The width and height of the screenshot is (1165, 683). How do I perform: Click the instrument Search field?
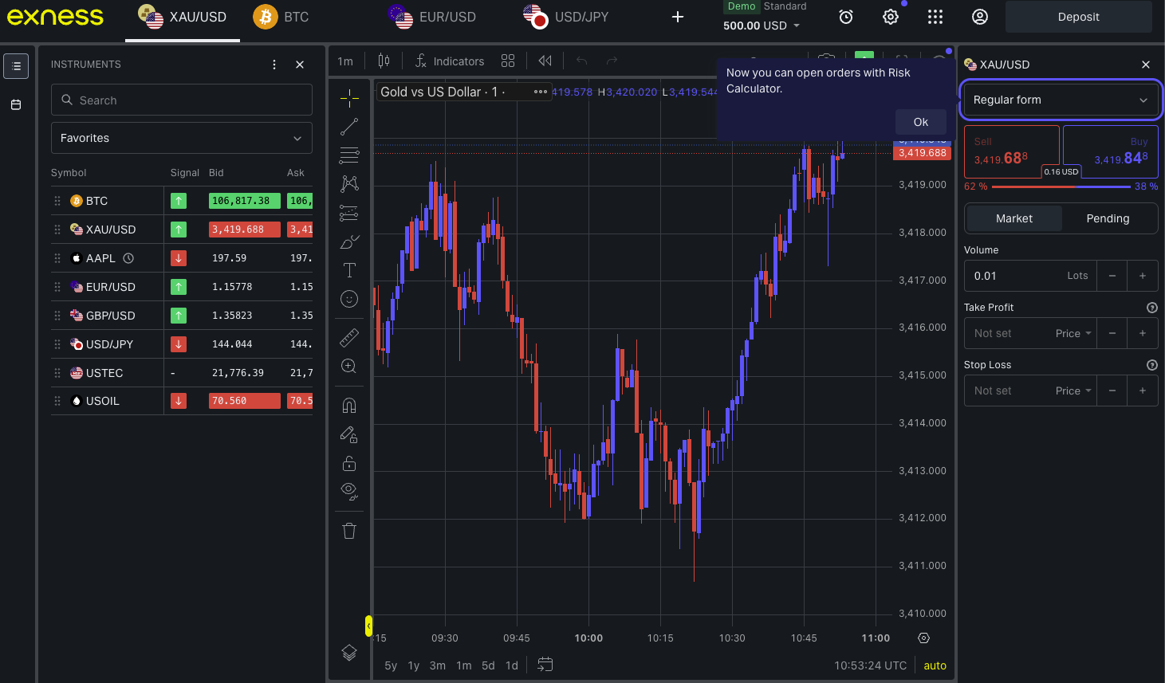(x=182, y=100)
